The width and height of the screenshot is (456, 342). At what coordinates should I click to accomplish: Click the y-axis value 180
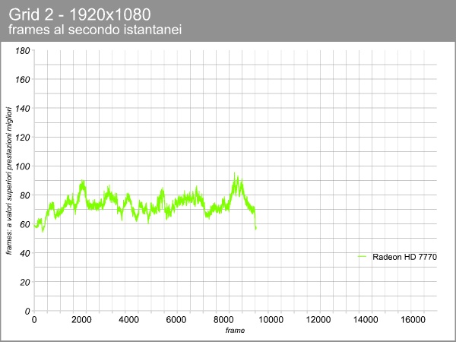pyautogui.click(x=23, y=51)
